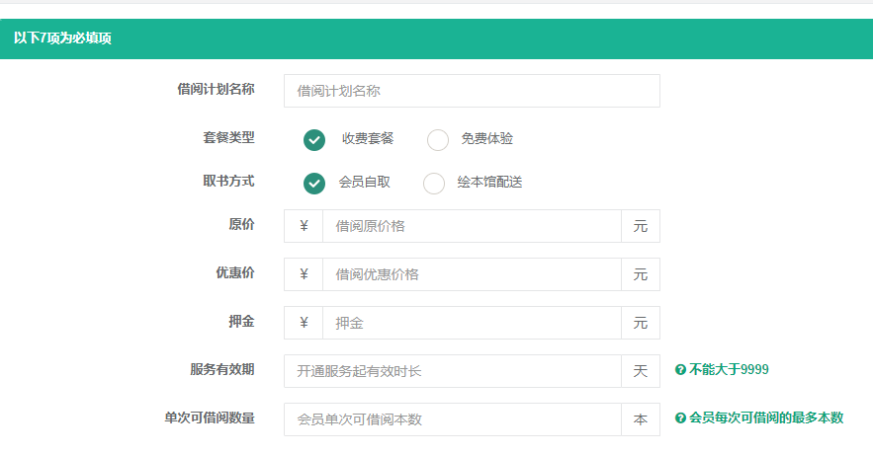Viewport: 873px width, 455px height.
Task: Click the 以下7项为必填项 header bar
Action: 437,38
